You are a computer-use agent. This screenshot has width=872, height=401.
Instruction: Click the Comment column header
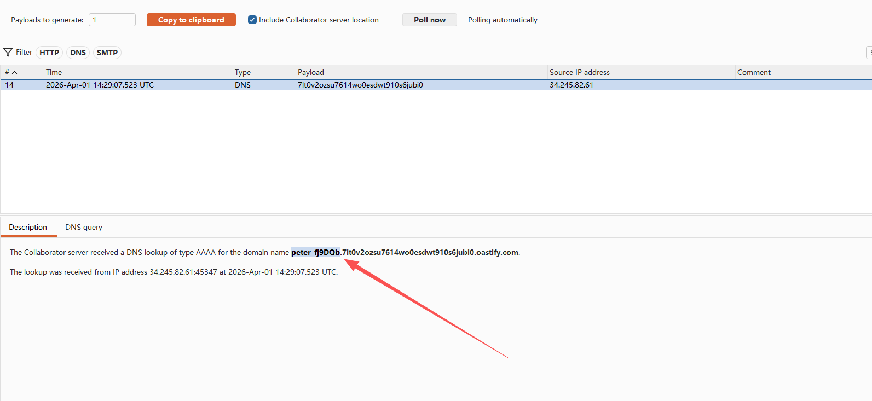click(754, 72)
